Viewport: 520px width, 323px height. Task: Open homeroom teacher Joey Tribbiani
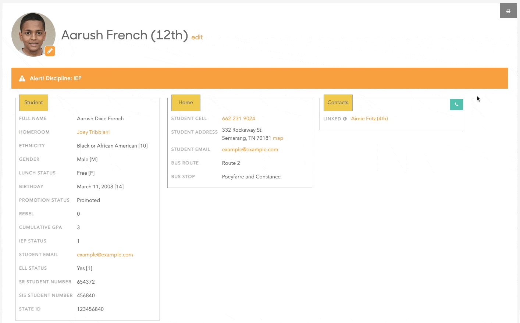click(x=93, y=132)
